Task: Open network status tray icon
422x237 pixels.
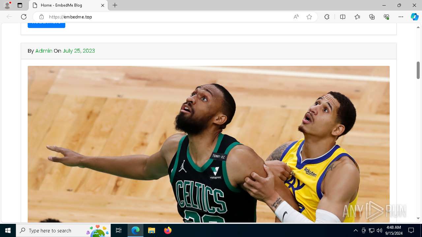Action: pos(372,230)
